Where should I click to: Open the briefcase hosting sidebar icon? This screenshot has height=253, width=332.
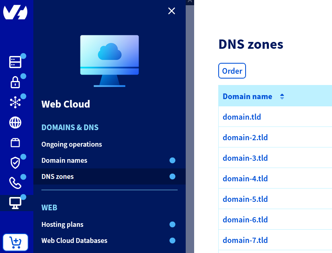pos(15,143)
